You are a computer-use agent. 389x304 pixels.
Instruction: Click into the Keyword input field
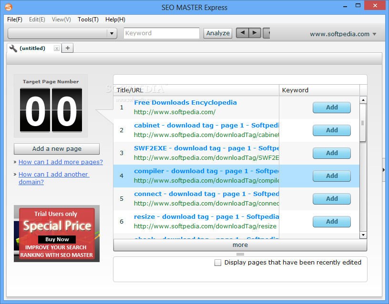(x=162, y=33)
